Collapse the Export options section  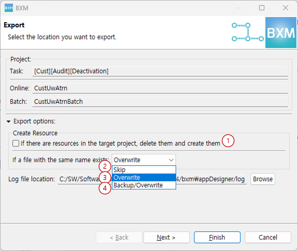[x=9, y=121]
